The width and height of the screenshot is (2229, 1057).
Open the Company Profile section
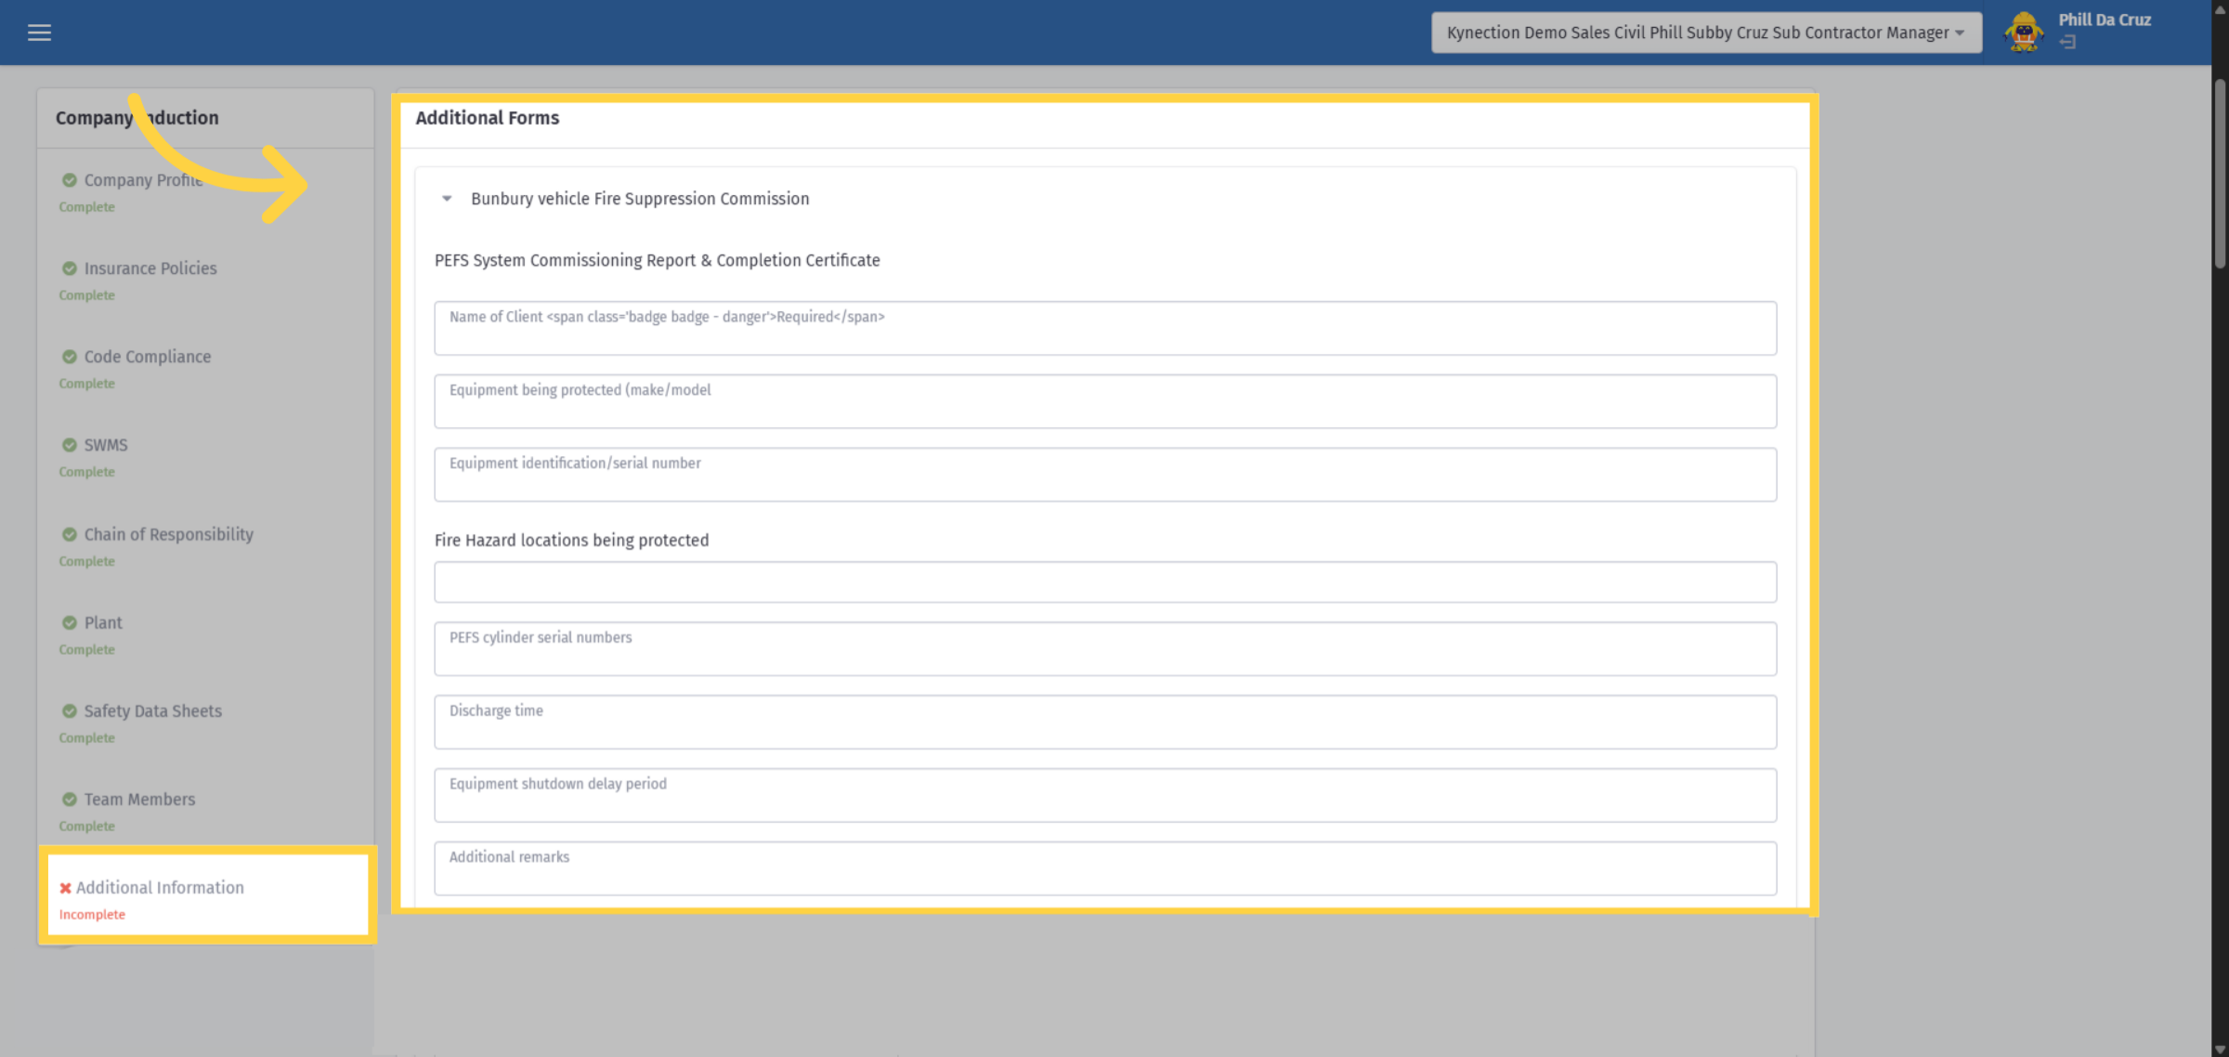(x=143, y=180)
